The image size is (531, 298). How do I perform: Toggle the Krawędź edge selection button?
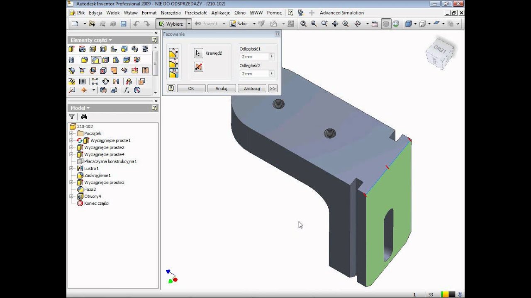[199, 53]
